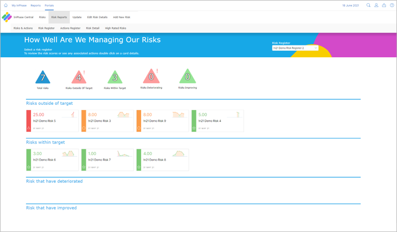Viewport: 397px width, 232px height.
Task: Select the green Risks Within Target triangle
Action: (x=115, y=77)
